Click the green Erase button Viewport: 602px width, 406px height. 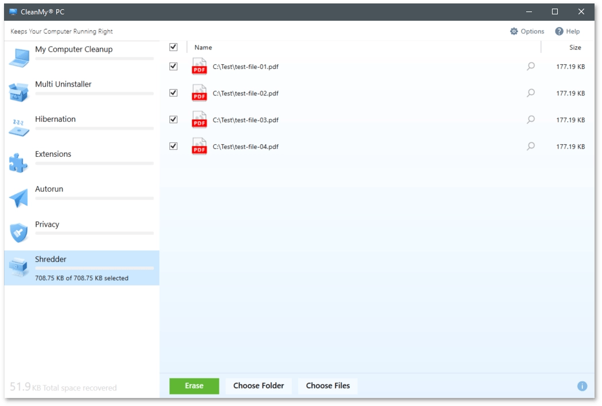194,386
